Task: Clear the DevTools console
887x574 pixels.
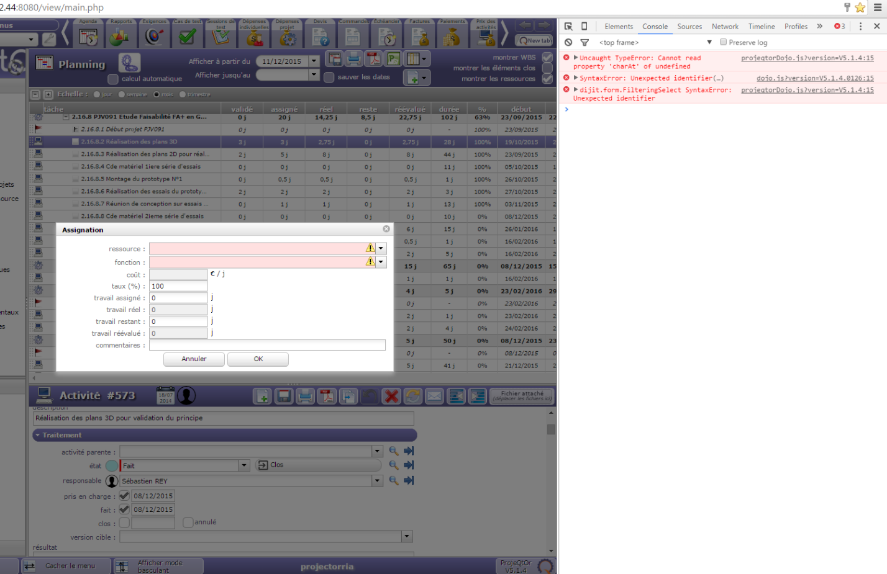Action: click(568, 42)
